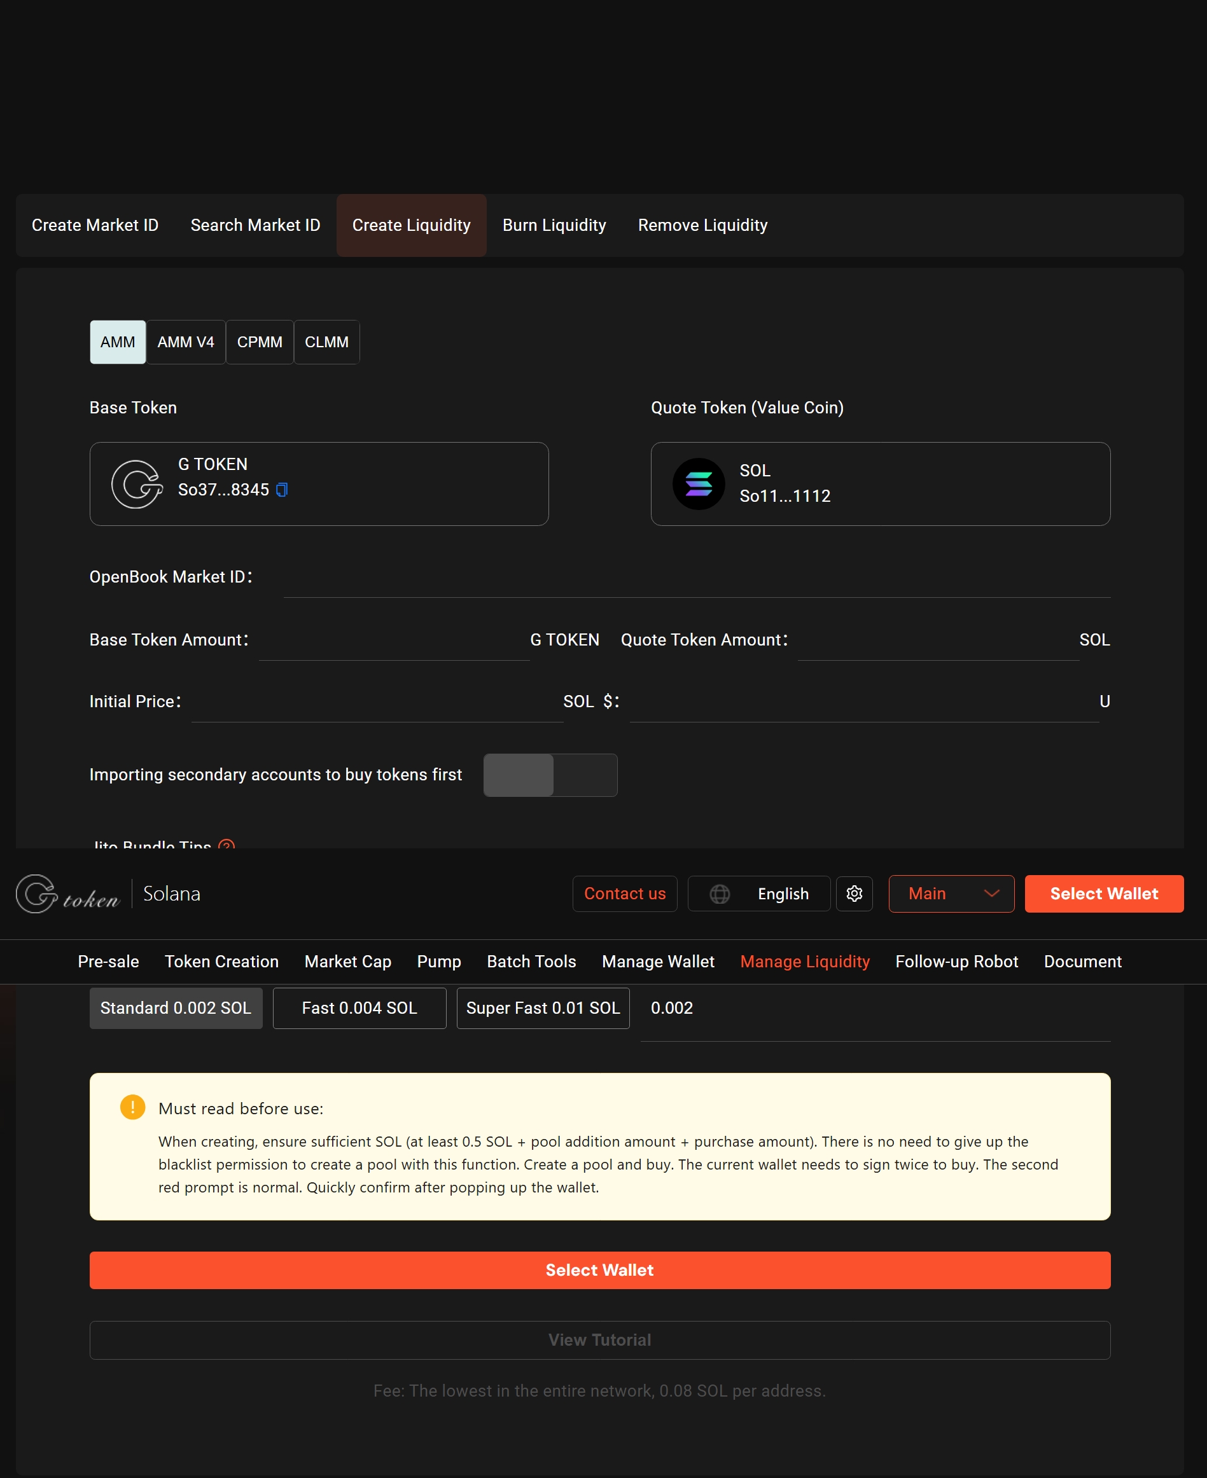Select the Super Fast 0.01 SOL fee option
1207x1478 pixels.
pos(542,1007)
